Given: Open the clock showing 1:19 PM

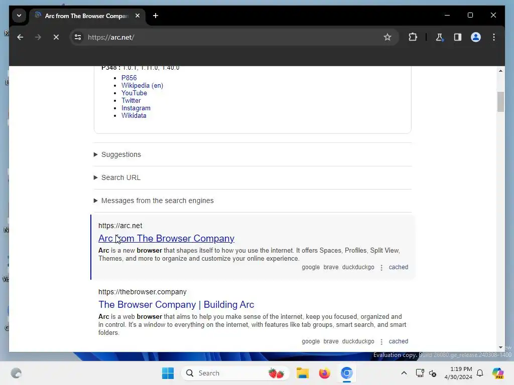Looking at the screenshot, I should tap(458, 373).
